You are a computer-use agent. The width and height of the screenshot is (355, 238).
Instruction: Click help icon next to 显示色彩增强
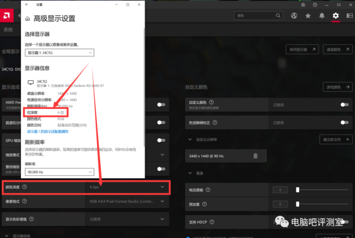(32, 219)
